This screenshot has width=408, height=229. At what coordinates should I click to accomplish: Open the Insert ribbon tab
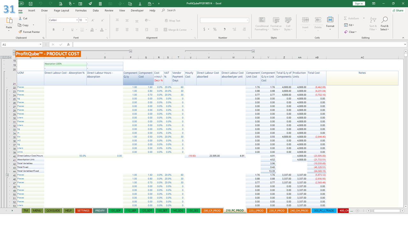click(x=32, y=10)
